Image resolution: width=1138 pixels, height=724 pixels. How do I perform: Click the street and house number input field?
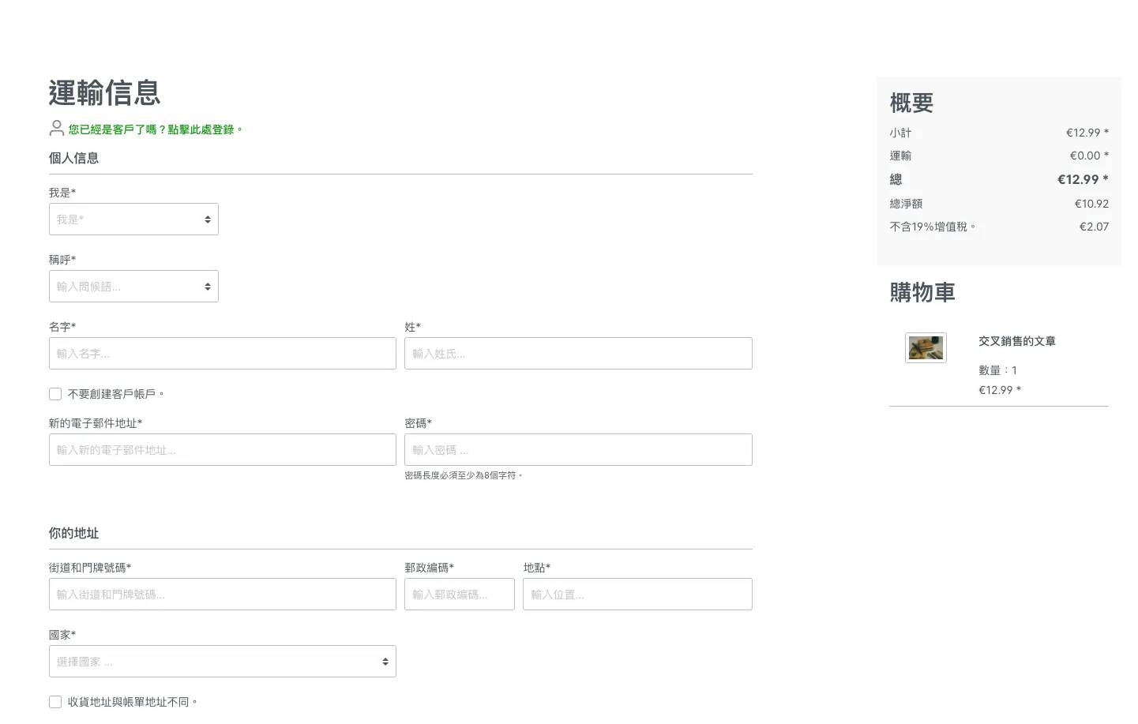click(222, 594)
